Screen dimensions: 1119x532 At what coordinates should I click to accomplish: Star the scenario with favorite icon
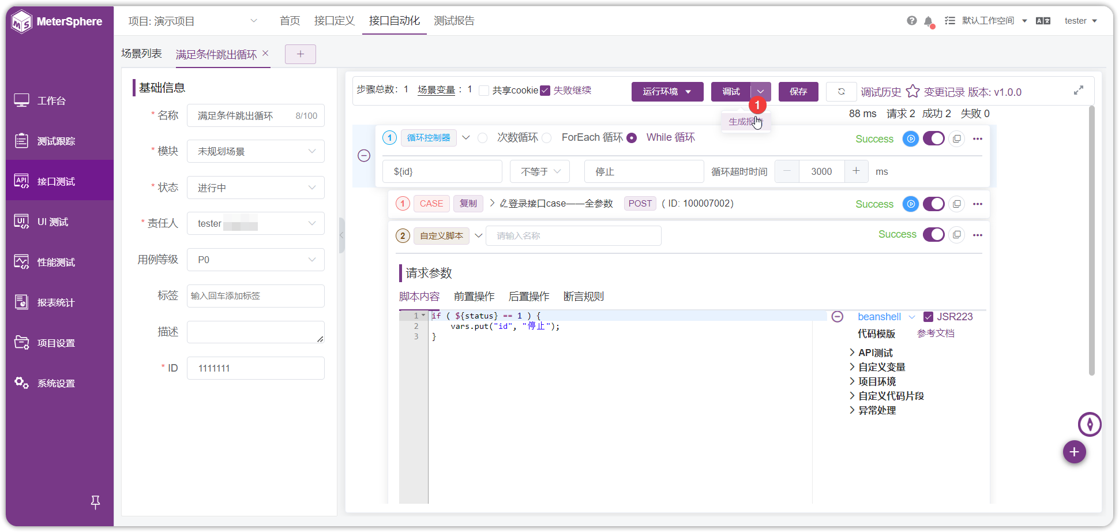913,91
